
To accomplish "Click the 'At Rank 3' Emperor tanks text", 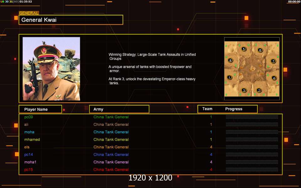I will pyautogui.click(x=152, y=81).
